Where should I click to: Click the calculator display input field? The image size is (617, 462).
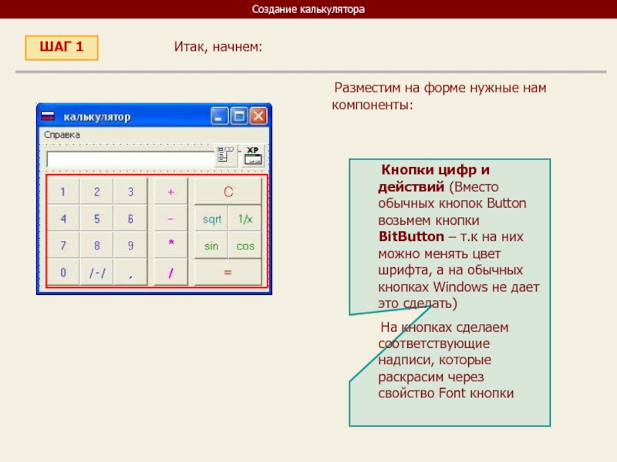pyautogui.click(x=130, y=159)
